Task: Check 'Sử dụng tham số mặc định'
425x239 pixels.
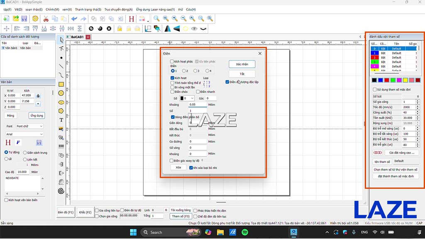Action: [375, 90]
